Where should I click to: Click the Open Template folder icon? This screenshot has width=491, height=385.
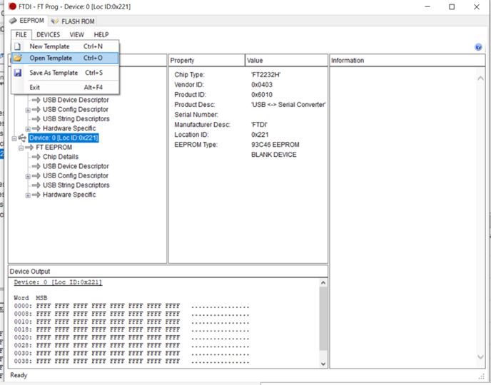coord(18,58)
